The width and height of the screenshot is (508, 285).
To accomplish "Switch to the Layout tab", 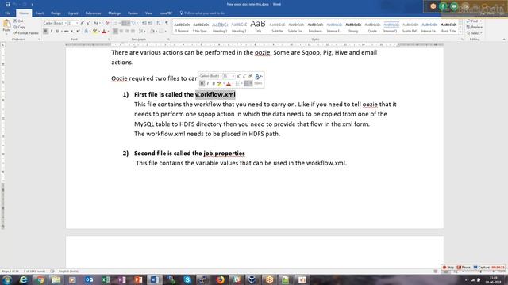I will [73, 13].
